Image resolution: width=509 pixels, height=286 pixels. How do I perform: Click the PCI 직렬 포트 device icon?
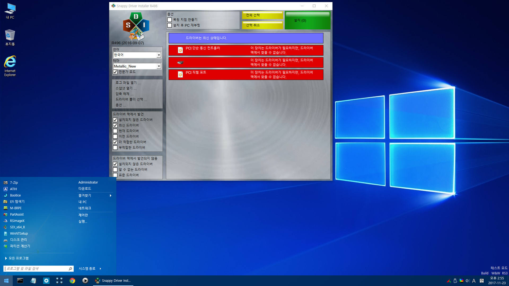pyautogui.click(x=180, y=74)
